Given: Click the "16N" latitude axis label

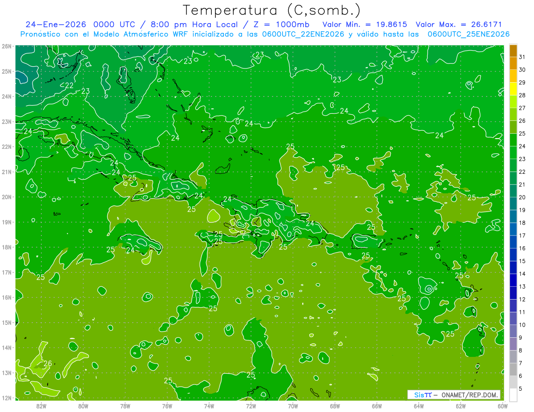Looking at the screenshot, I should click(x=6, y=297).
